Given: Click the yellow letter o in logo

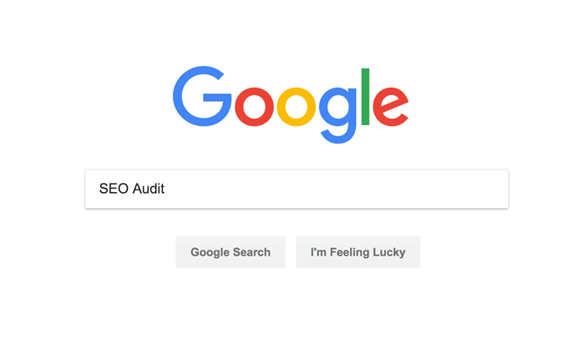Looking at the screenshot, I should point(297,107).
